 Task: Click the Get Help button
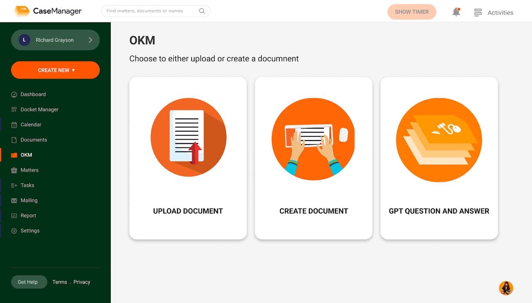(x=27, y=282)
